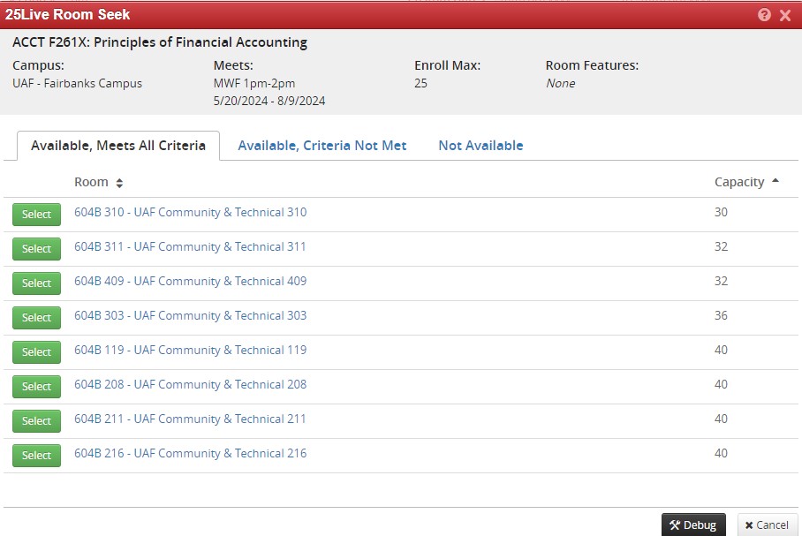Switch to Available, Criteria Not Met tab
Viewport: 802px width, 536px height.
[x=322, y=146]
